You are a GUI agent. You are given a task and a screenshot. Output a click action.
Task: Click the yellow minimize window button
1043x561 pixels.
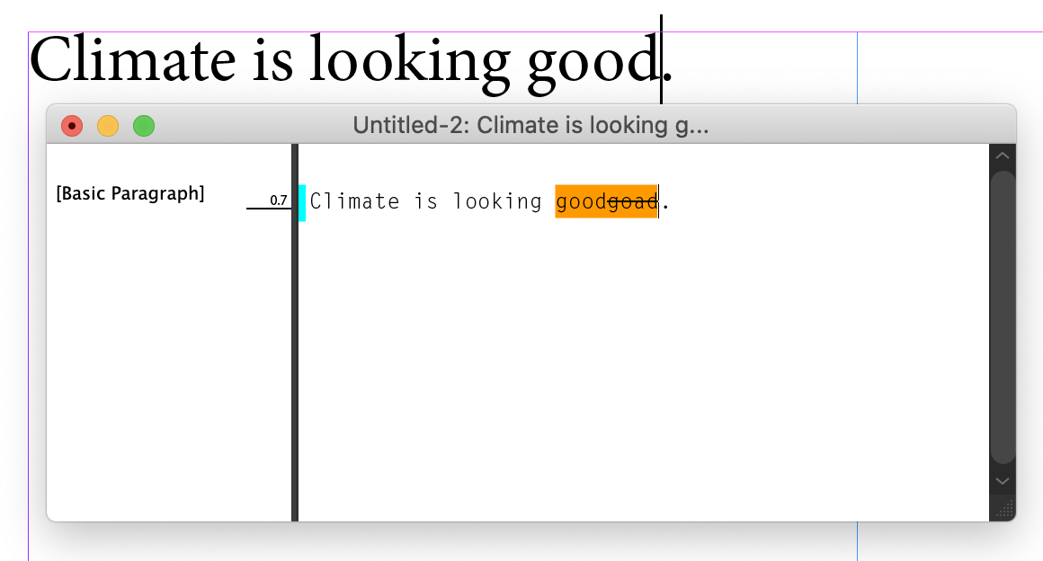107,125
